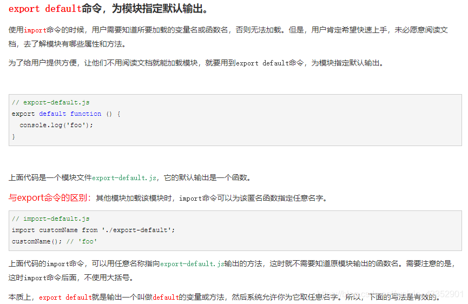
Task: Click the red 'import' word in first paragraph
Action: (x=35, y=30)
